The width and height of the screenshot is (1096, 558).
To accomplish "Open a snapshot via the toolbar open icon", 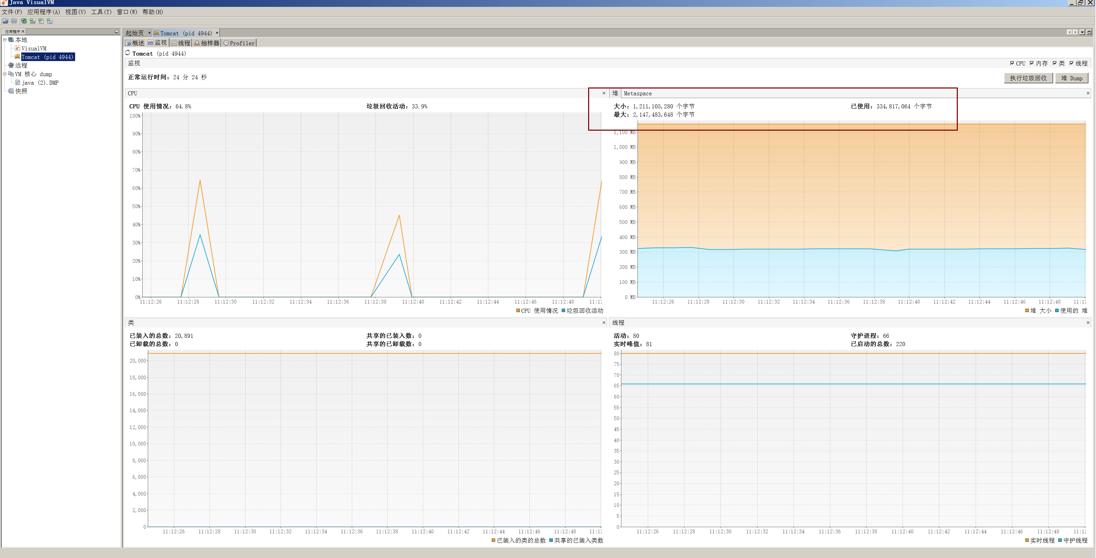I will (5, 21).
